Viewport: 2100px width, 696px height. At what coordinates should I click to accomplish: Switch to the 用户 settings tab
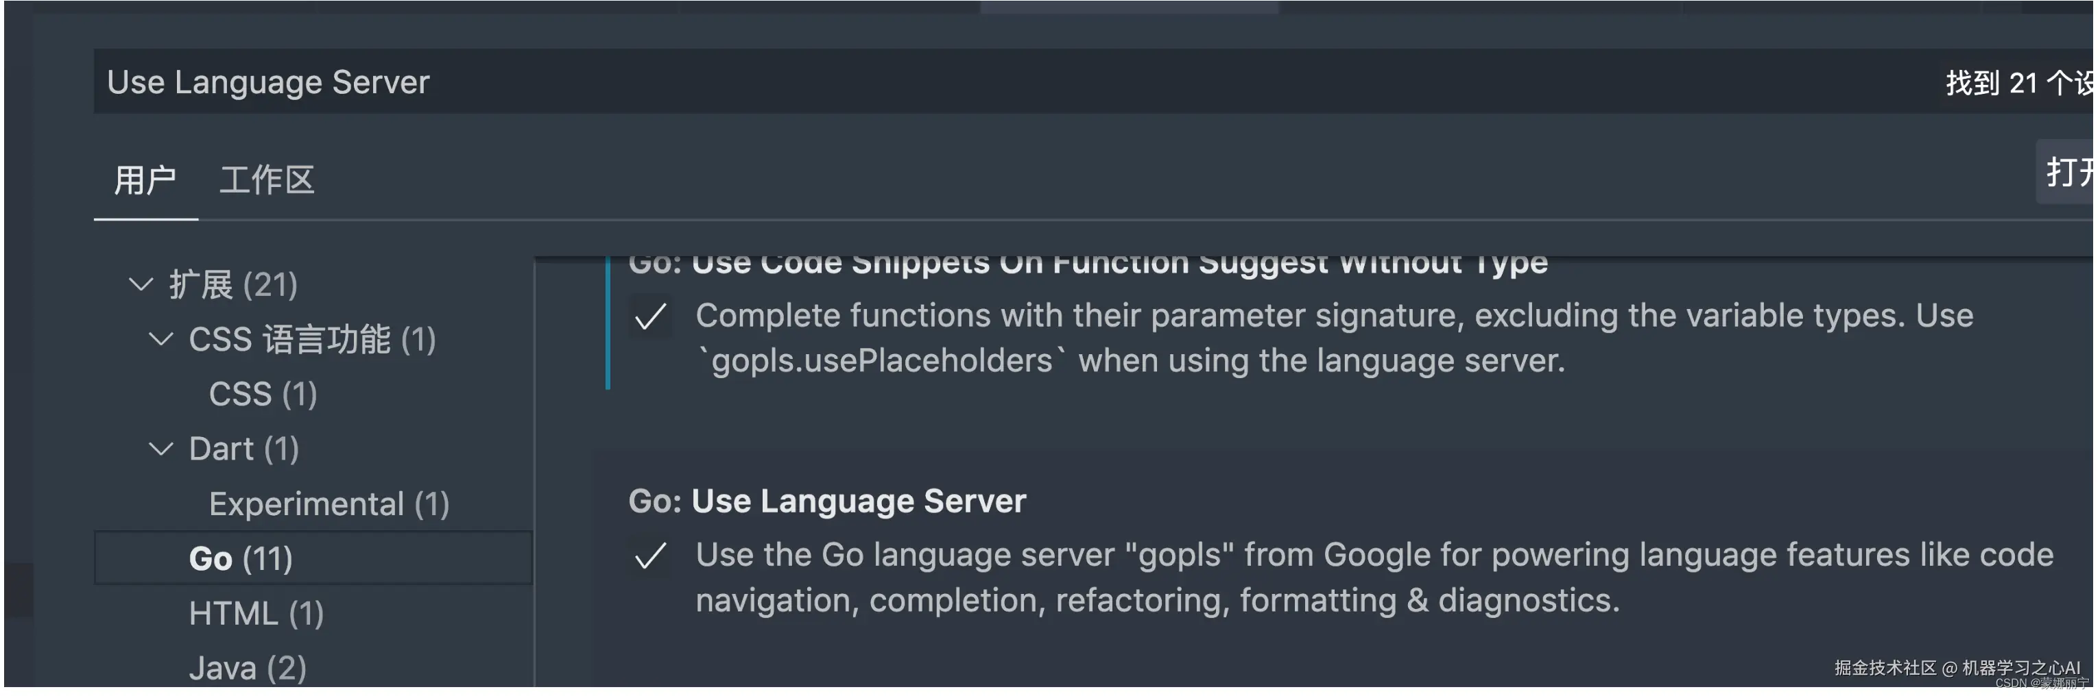tap(145, 180)
